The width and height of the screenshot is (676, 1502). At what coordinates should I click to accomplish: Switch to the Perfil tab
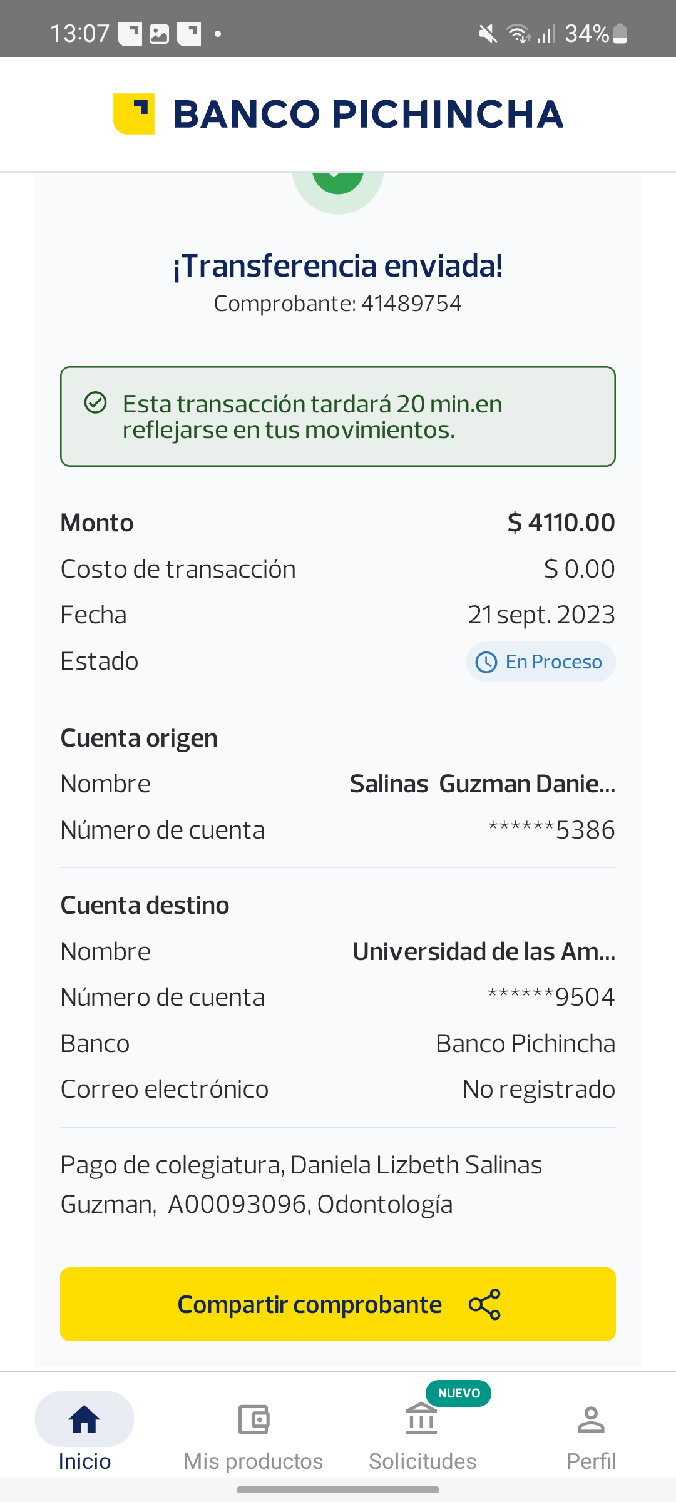(x=591, y=1461)
